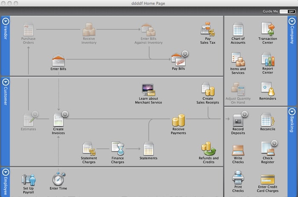
Task: Collapse the Banking panel arrow
Action: point(292,112)
